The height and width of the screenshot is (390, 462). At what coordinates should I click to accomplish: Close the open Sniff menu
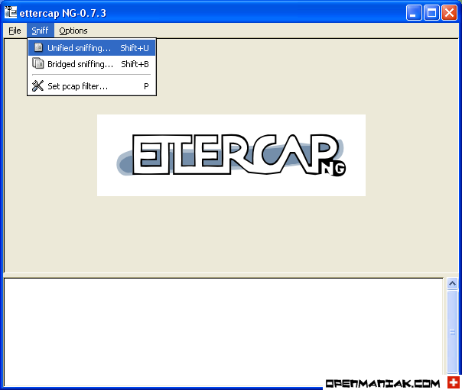pos(40,31)
